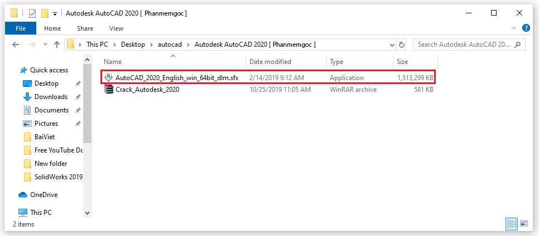Open OneDrive in the navigation pane
This screenshot has width=539, height=236.
pyautogui.click(x=44, y=195)
